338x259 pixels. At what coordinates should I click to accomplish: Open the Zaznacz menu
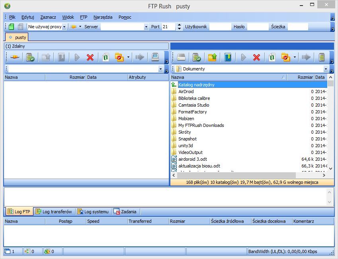tap(48, 17)
